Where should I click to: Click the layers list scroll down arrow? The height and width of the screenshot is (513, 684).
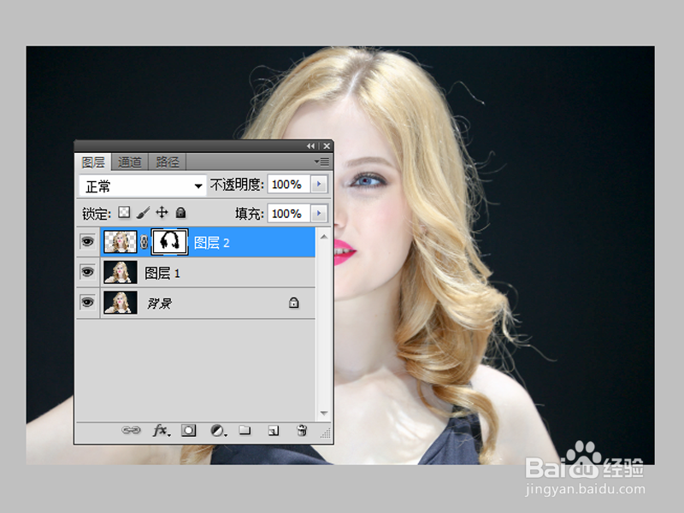(324, 413)
